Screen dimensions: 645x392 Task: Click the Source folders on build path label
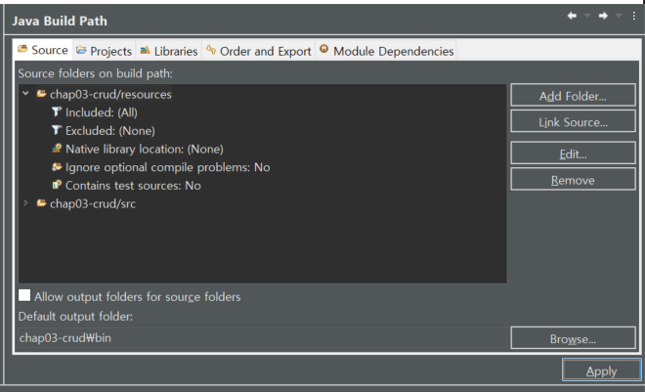[96, 73]
